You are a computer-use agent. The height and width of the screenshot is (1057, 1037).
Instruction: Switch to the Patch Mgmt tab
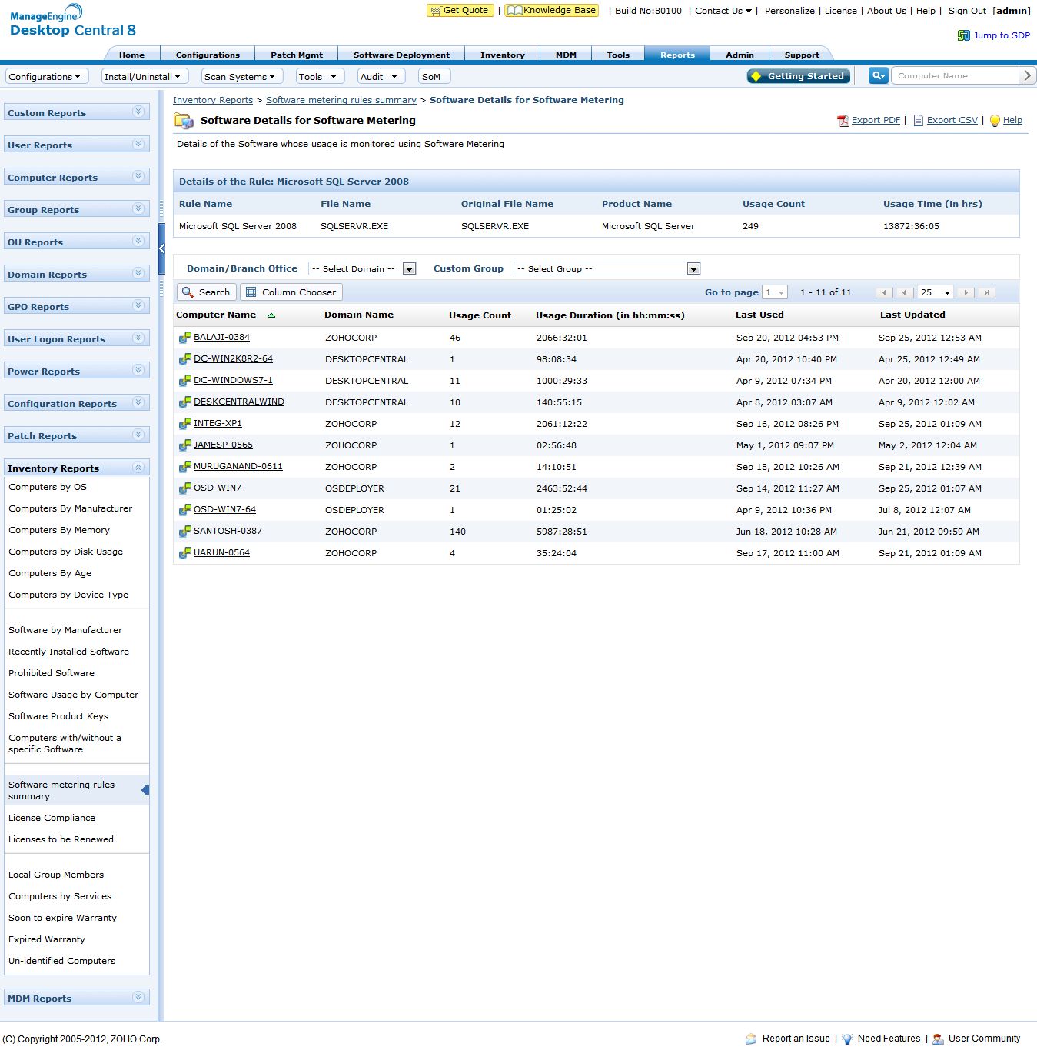pyautogui.click(x=297, y=55)
